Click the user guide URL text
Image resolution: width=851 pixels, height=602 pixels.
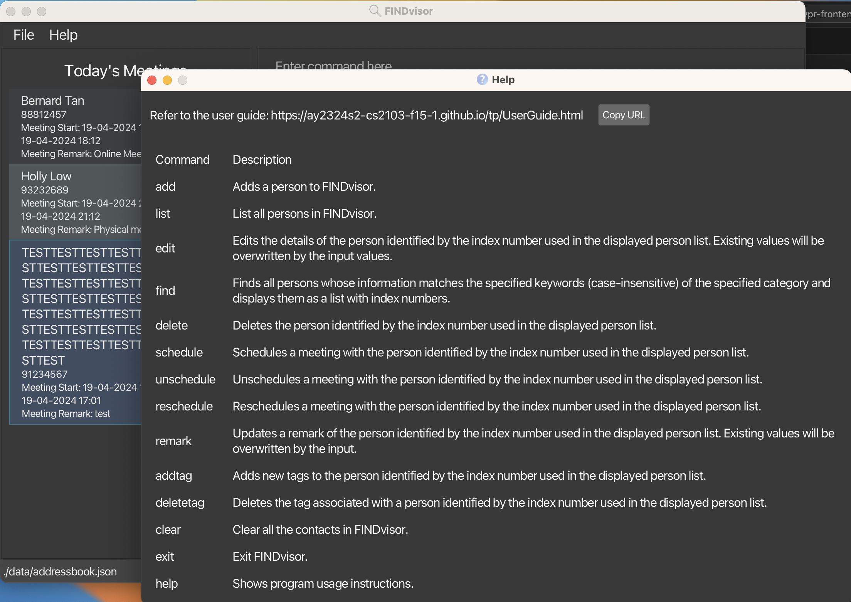(x=427, y=115)
